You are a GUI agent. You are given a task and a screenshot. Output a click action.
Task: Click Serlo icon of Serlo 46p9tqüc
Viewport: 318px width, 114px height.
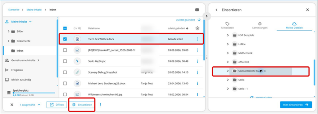click(x=77, y=61)
